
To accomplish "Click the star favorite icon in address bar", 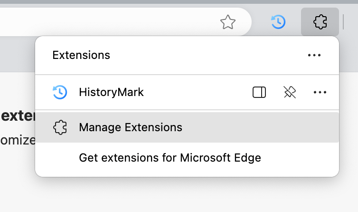I will pos(228,21).
